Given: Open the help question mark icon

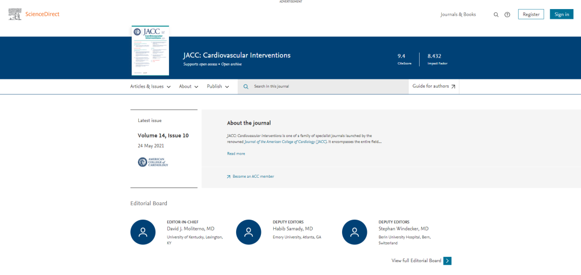Looking at the screenshot, I should pos(507,15).
